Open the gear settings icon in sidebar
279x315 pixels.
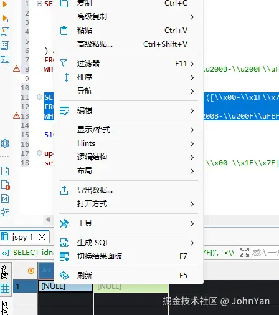pyautogui.click(x=5, y=143)
